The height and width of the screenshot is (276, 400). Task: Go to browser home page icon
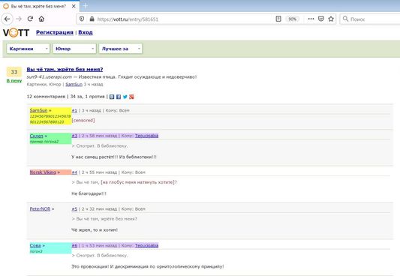(x=41, y=19)
